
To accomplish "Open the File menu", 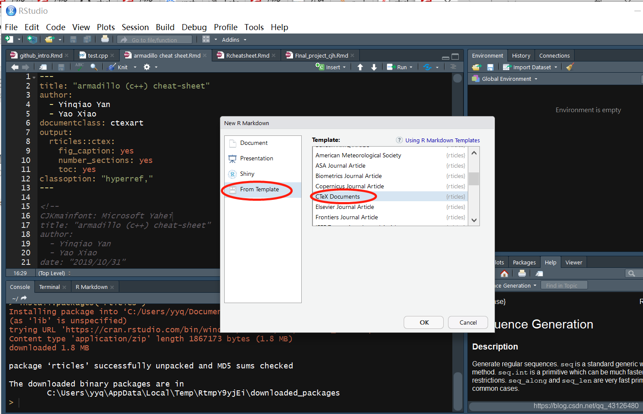I will click(11, 27).
